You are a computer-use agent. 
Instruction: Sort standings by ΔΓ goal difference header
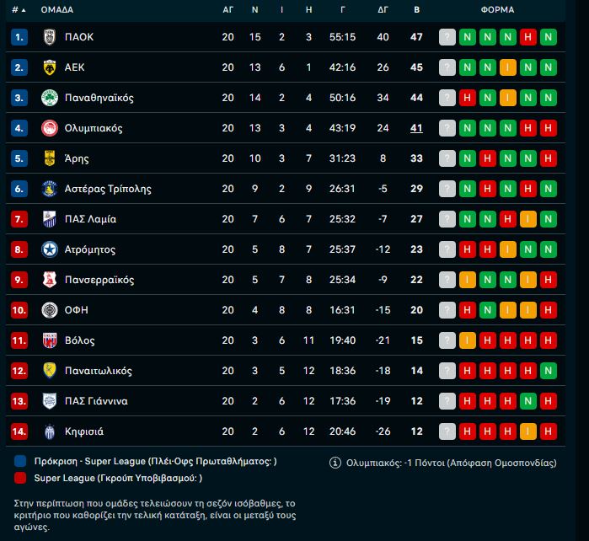click(x=383, y=10)
